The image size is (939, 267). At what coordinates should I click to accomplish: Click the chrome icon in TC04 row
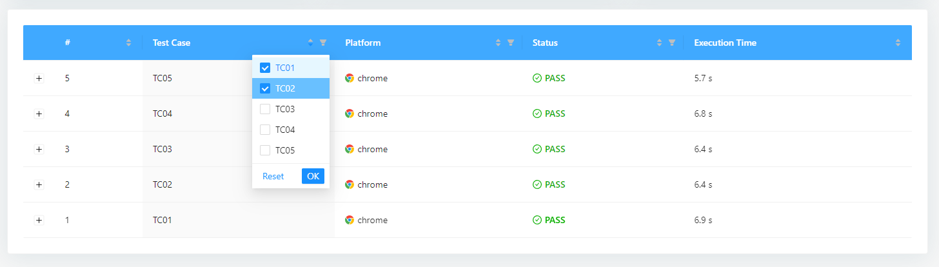(350, 114)
